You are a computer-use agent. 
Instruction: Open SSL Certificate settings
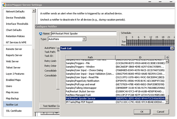click(14, 111)
